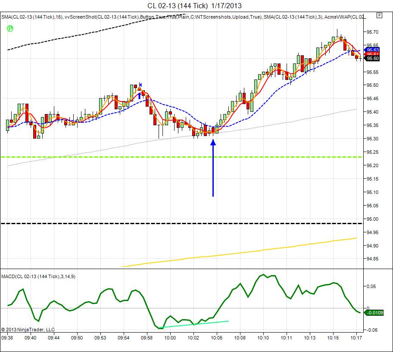393x352 pixels.
Task: Click the 95.40 price axis label
Action: [x=372, y=112]
